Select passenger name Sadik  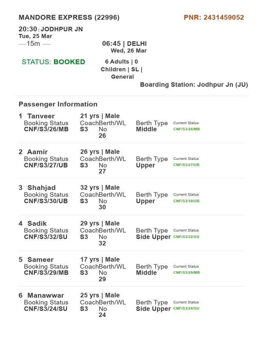coord(37,224)
